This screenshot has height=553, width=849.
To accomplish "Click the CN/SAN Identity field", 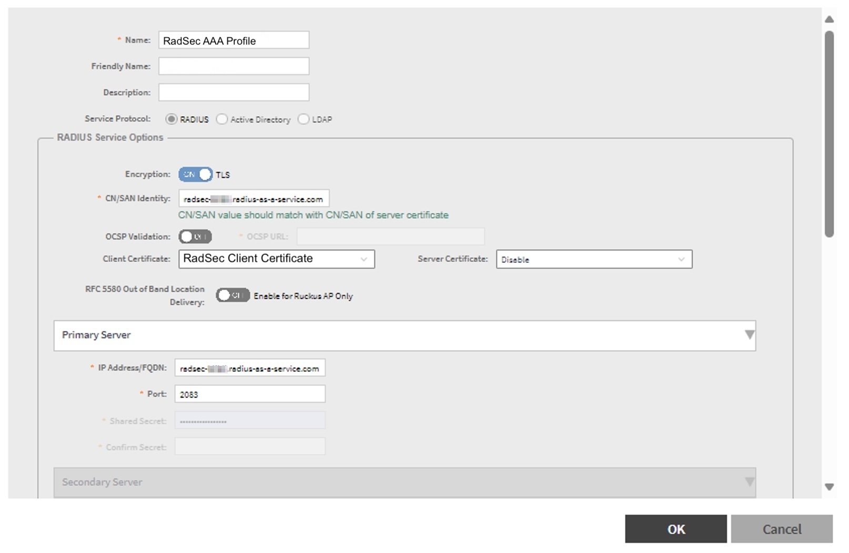I will (254, 199).
